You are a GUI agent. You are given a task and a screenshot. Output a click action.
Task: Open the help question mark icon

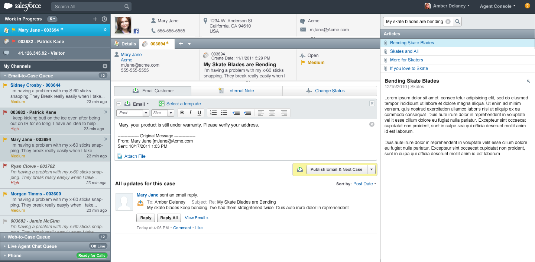pos(527,6)
